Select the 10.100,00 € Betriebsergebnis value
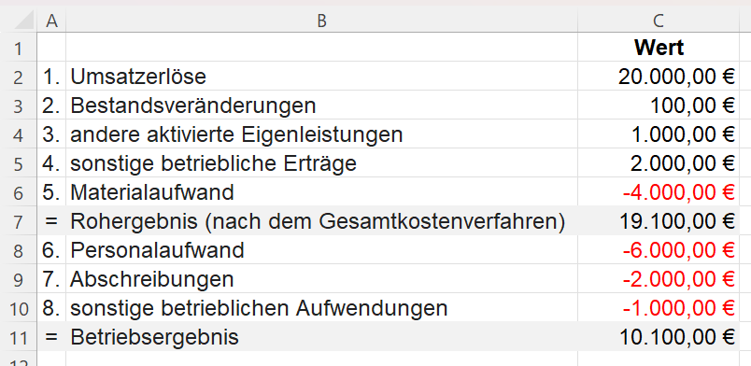 point(659,337)
